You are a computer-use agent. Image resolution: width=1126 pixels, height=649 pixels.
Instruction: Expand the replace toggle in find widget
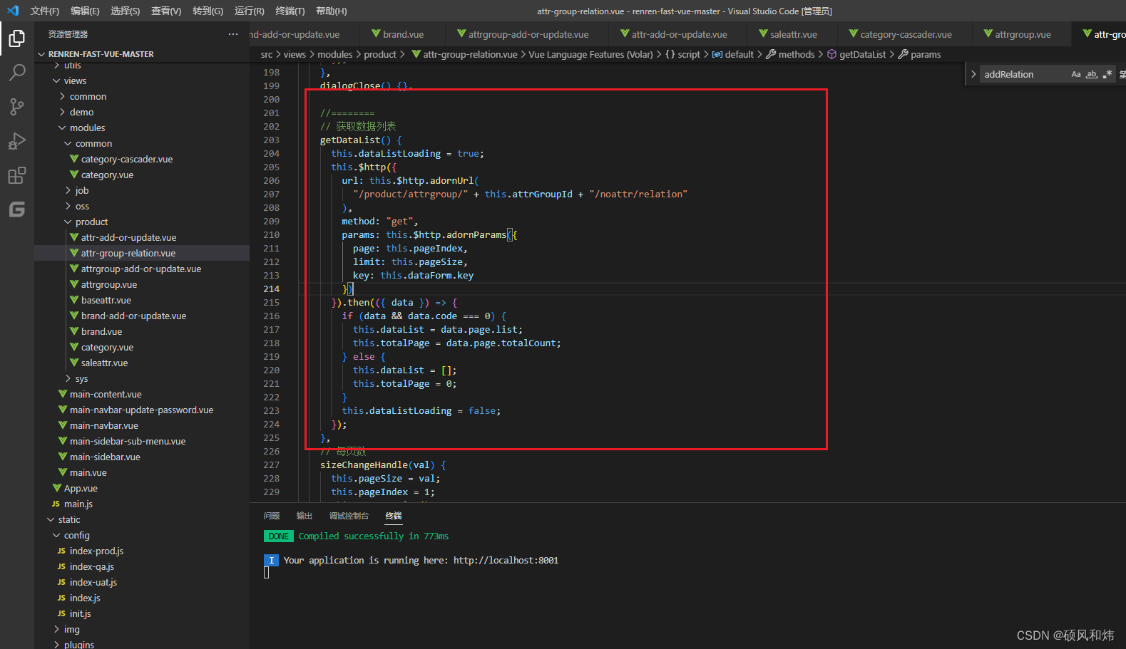click(973, 74)
